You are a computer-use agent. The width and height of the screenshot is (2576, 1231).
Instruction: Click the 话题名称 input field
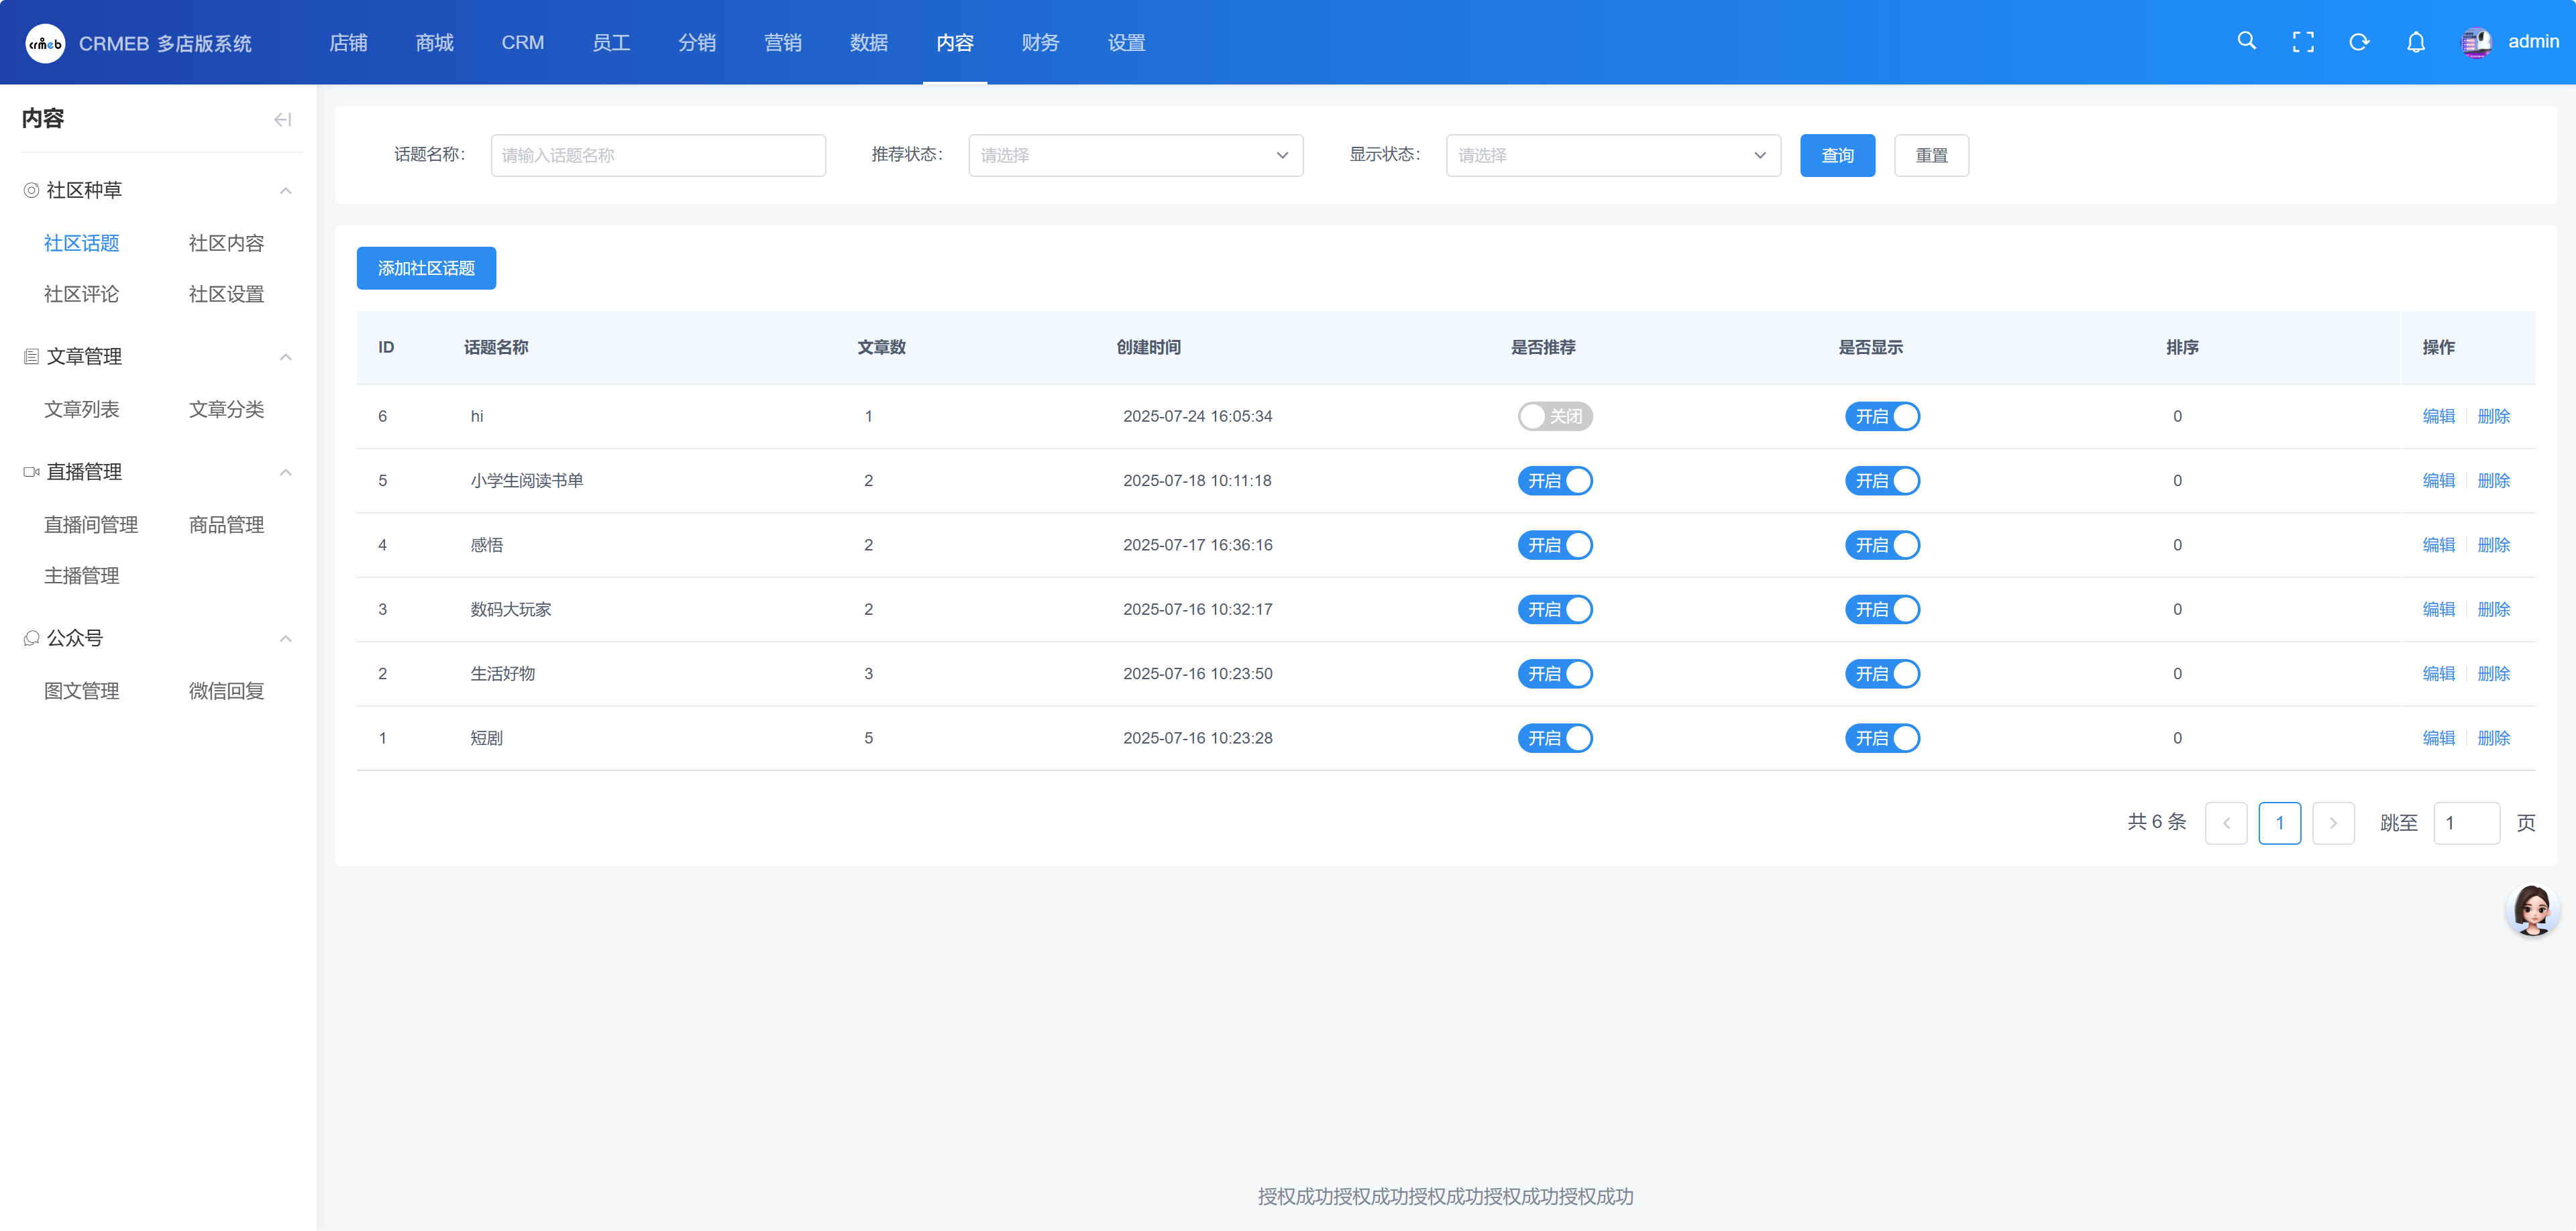coord(658,156)
